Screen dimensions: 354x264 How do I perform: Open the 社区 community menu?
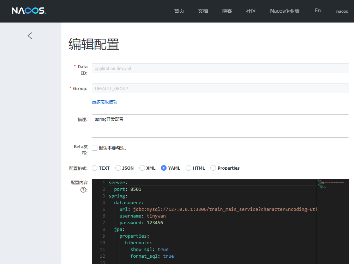click(251, 11)
